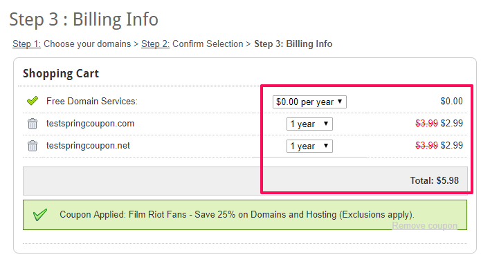This screenshot has width=481, height=257.
Task: Click the Shopping Cart heading
Action: click(61, 73)
